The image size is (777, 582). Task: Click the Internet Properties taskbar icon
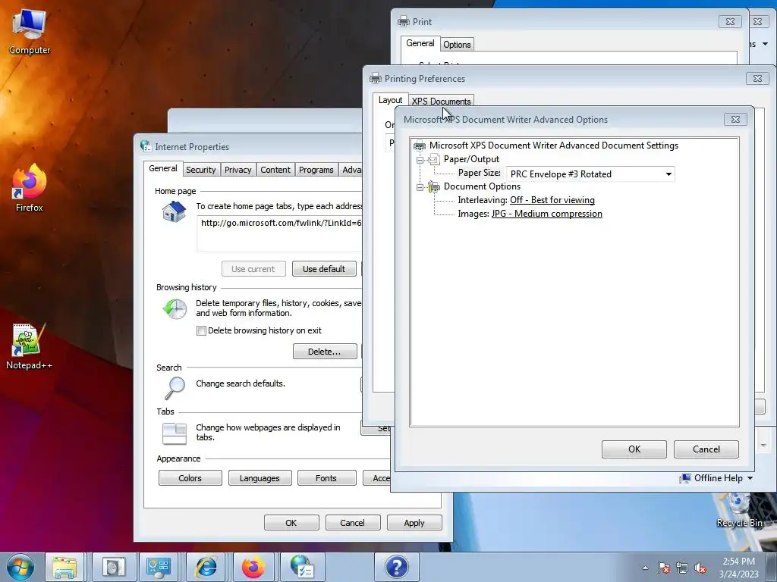pos(302,567)
